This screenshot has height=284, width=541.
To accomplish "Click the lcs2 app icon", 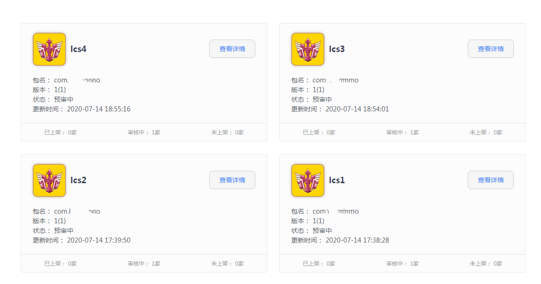I will (x=49, y=180).
